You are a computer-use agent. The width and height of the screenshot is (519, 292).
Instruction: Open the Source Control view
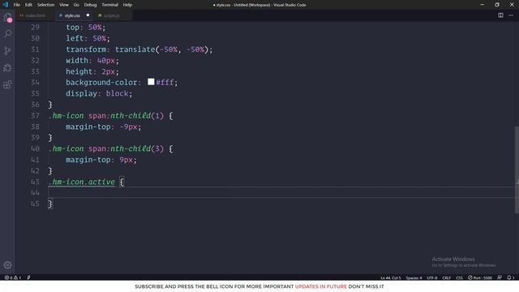(7, 50)
